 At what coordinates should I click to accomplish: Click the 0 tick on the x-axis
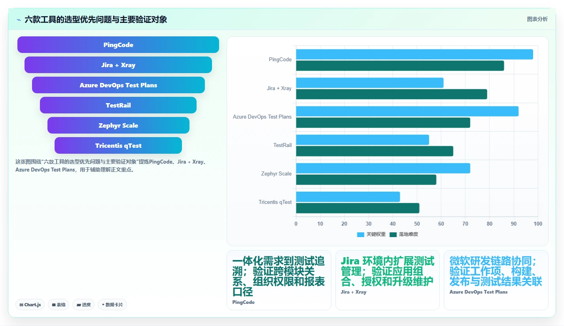tap(296, 224)
